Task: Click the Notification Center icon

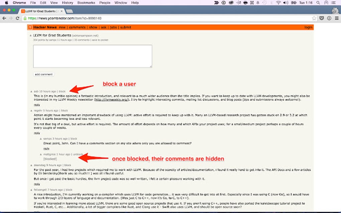Action: tap(333, 3)
